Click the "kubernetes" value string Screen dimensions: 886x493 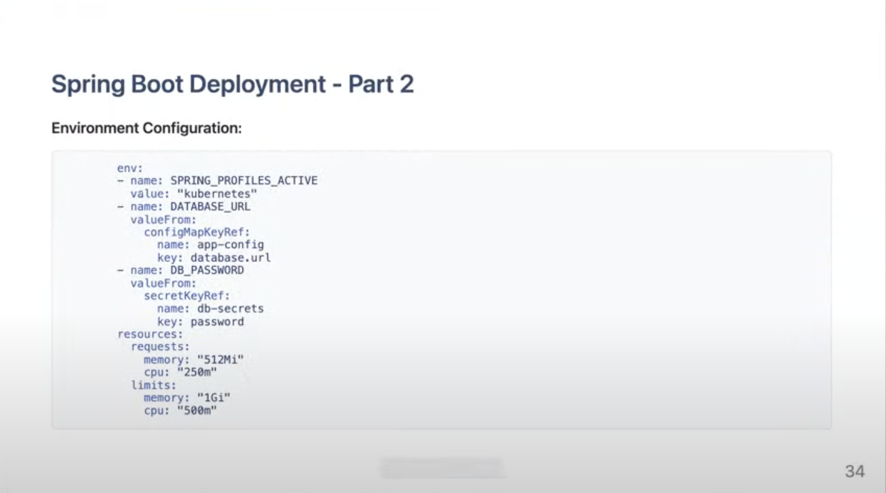[x=217, y=194]
